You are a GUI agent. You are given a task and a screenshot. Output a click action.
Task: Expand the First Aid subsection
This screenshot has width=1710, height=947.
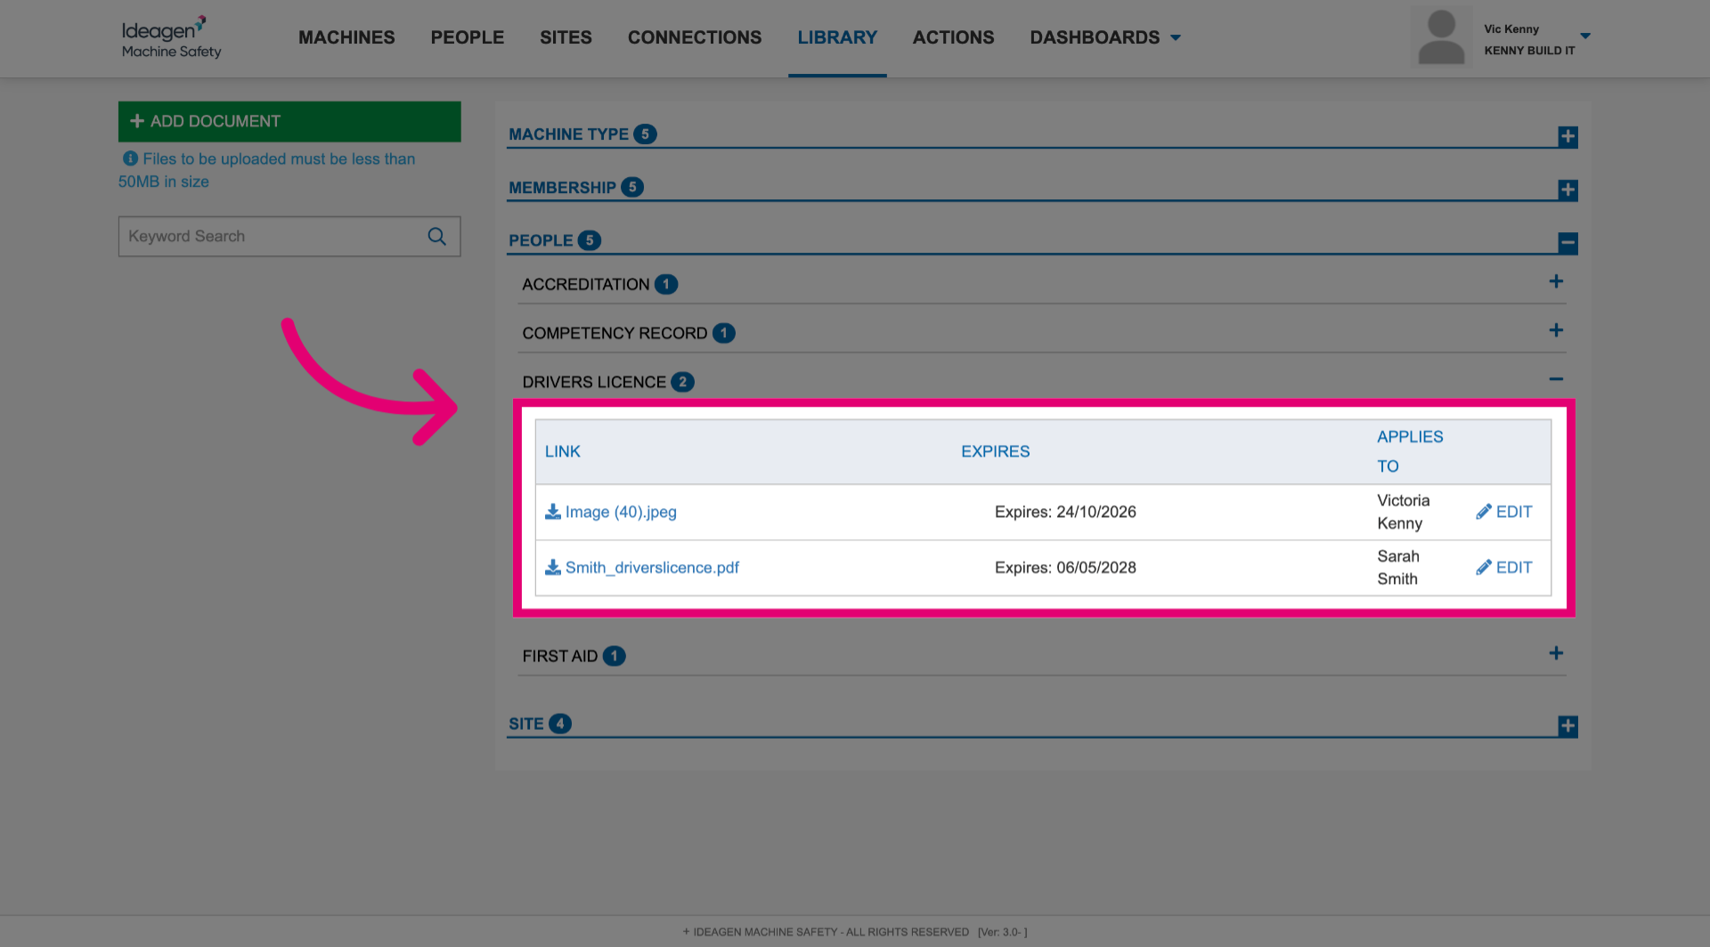tap(1556, 653)
